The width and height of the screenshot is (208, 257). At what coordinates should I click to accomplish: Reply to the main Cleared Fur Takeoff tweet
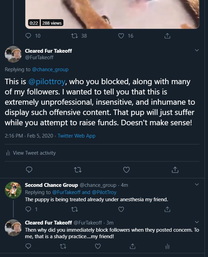(x=29, y=169)
